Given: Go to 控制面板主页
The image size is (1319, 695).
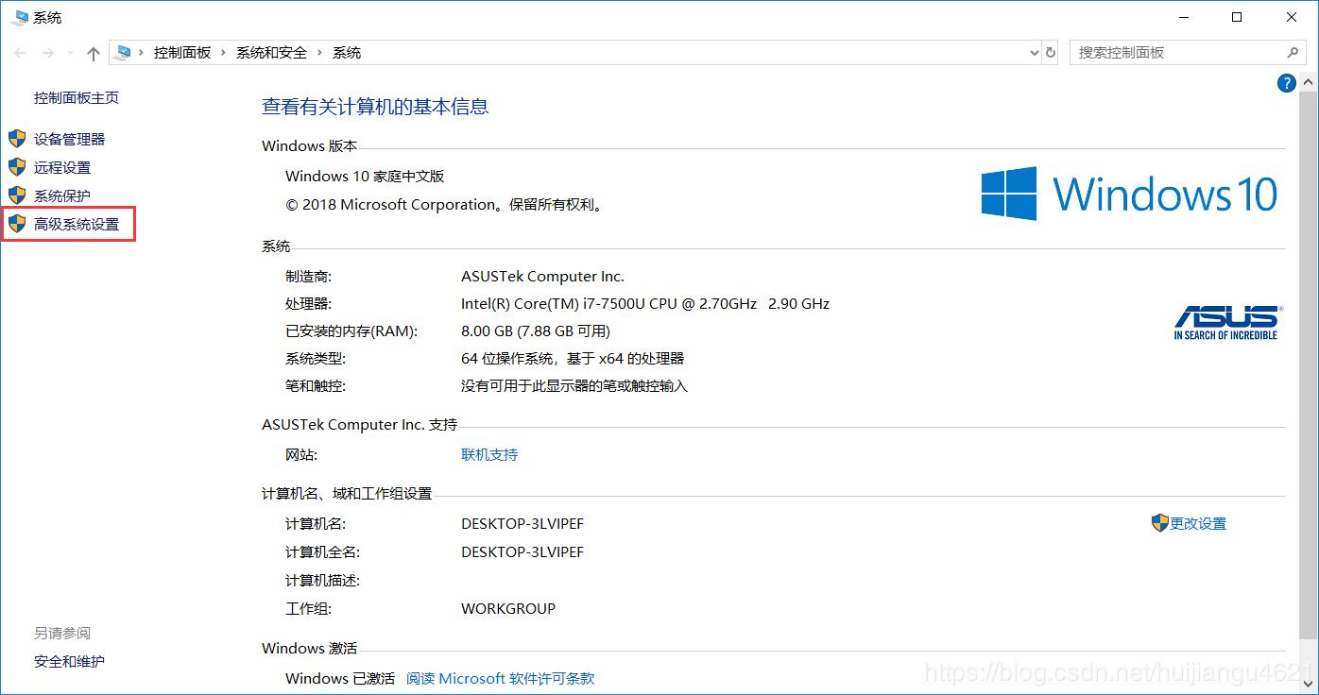Looking at the screenshot, I should tap(76, 97).
